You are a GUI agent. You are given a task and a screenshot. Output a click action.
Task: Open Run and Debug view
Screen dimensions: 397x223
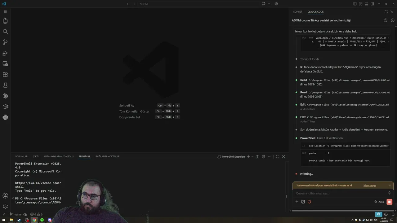point(5,53)
